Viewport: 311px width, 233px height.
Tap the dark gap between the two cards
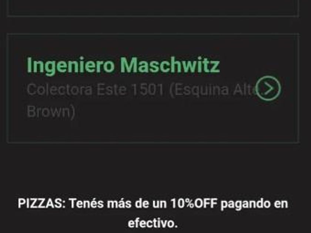coord(153,26)
